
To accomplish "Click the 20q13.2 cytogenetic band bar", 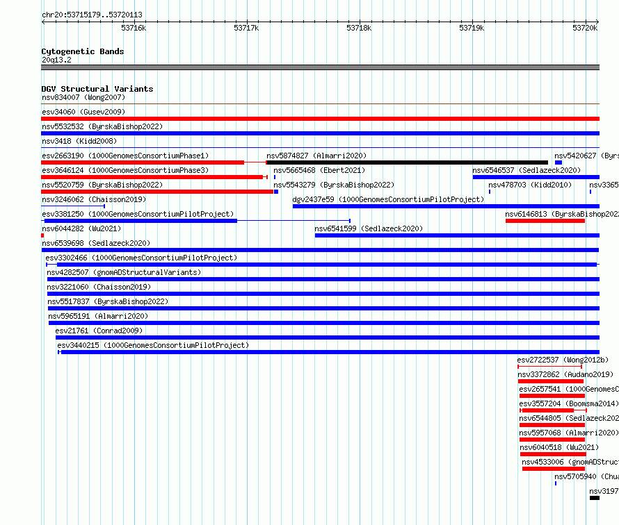I will pos(320,67).
